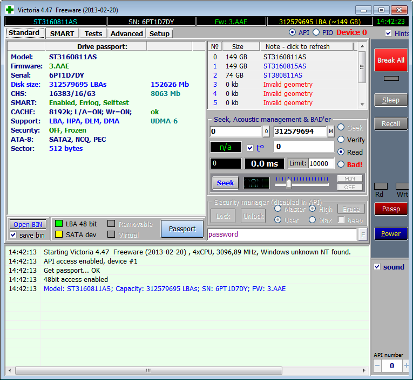Open the Tests tab

tap(93, 33)
